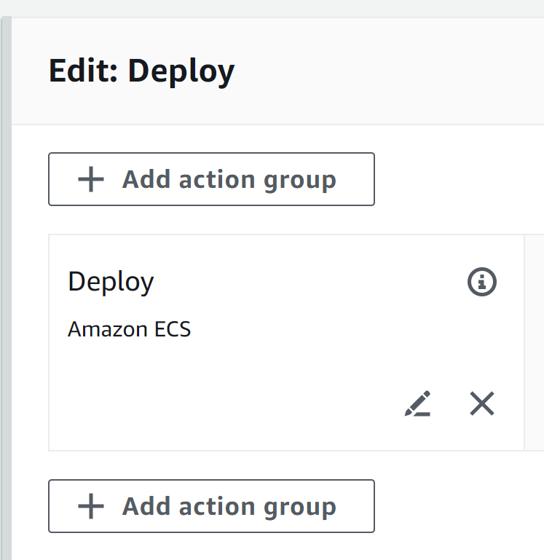Click 'Add action group' text in top button

[x=229, y=179]
